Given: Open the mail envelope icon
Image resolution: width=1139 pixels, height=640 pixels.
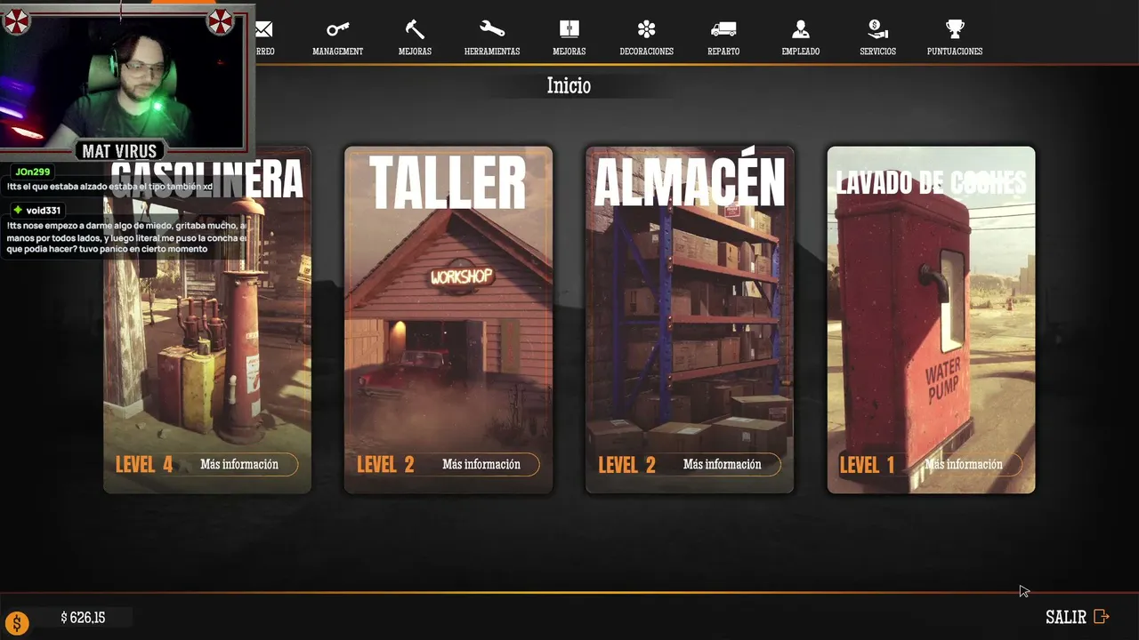Looking at the screenshot, I should tap(263, 29).
